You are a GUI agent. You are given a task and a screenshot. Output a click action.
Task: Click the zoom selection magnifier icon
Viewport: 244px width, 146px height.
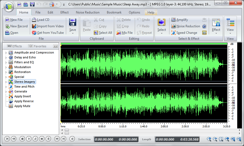[x=221, y=139]
